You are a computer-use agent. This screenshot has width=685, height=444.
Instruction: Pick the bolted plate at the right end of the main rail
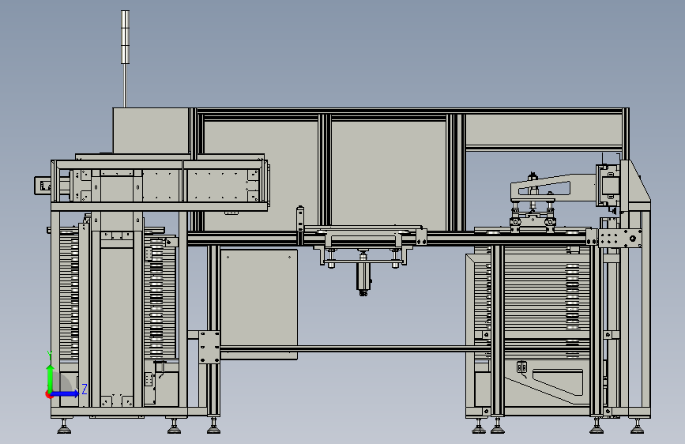[x=620, y=239]
